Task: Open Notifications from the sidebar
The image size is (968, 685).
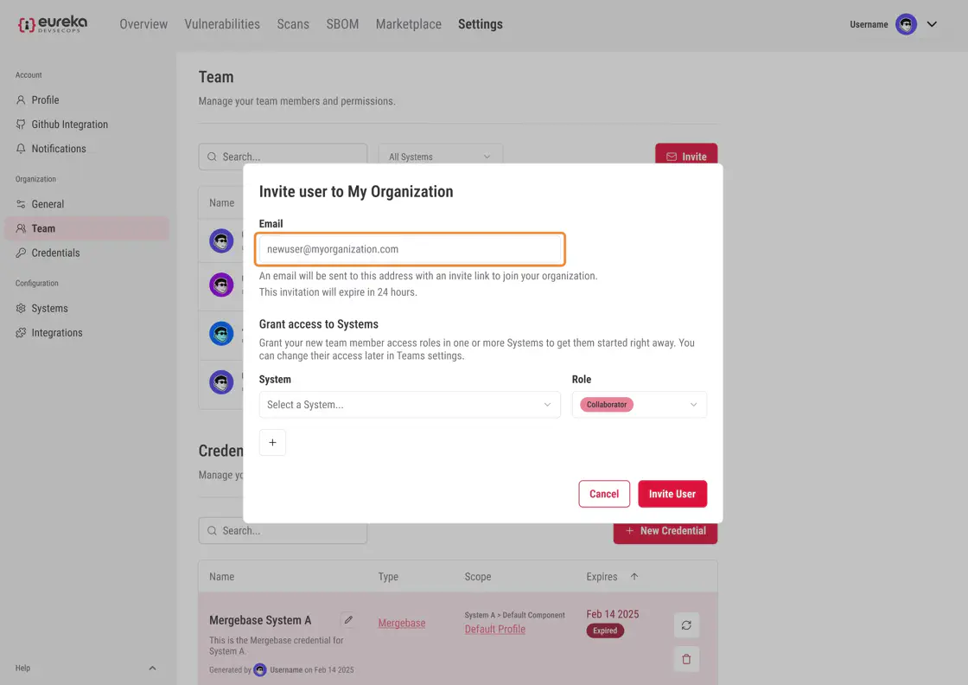Action: coord(59,149)
